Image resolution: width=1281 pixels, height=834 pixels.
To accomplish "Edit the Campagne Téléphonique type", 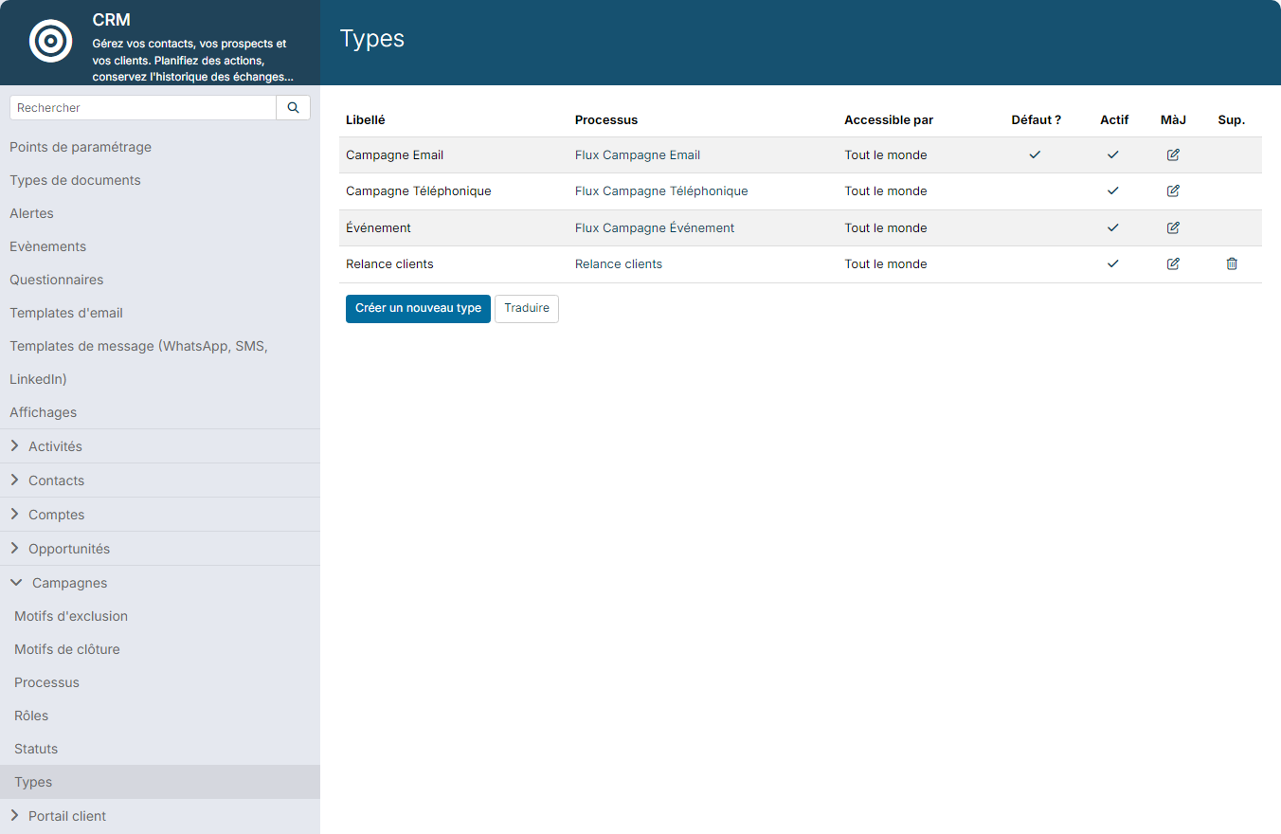I will [x=1173, y=190].
